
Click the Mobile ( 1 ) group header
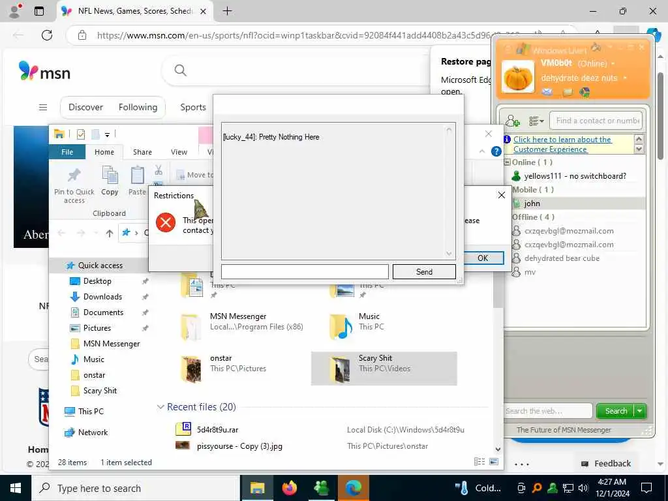click(533, 190)
